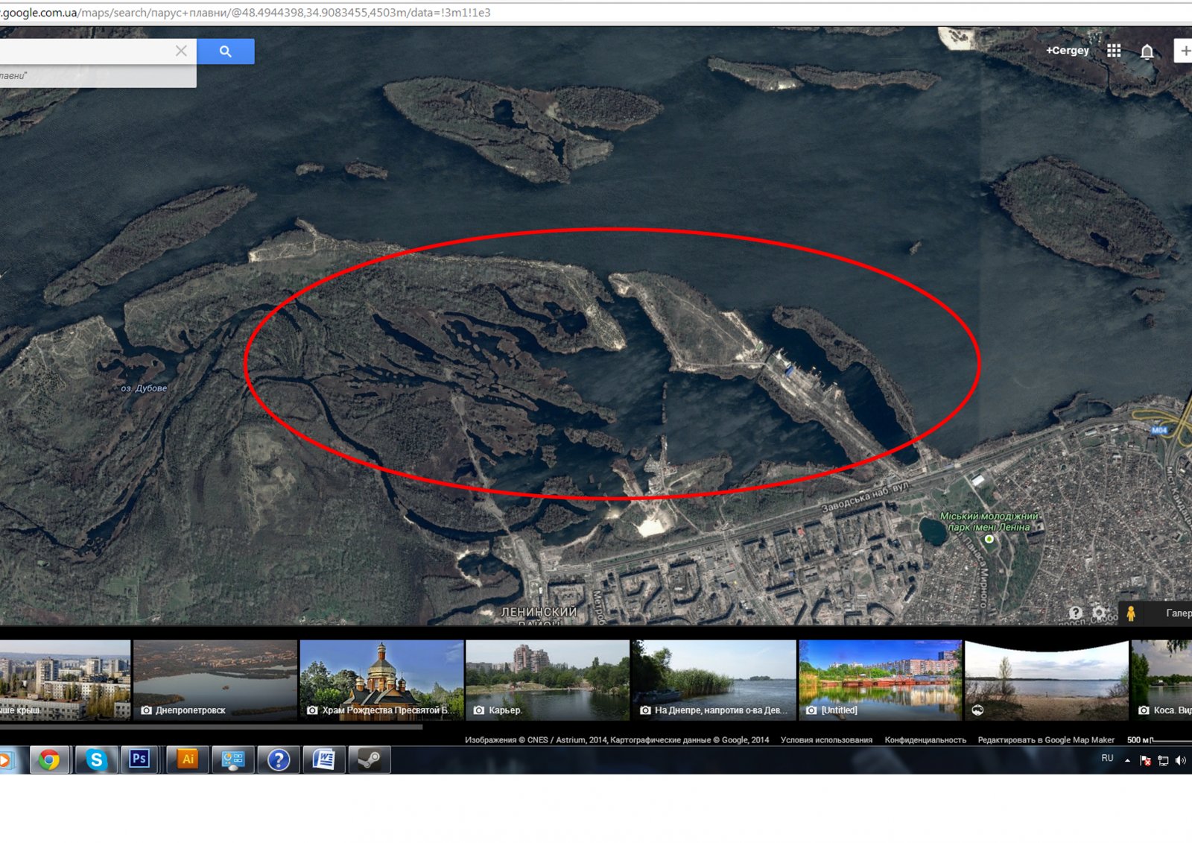Click the browser address bar URL
The image size is (1192, 843).
tap(246, 13)
